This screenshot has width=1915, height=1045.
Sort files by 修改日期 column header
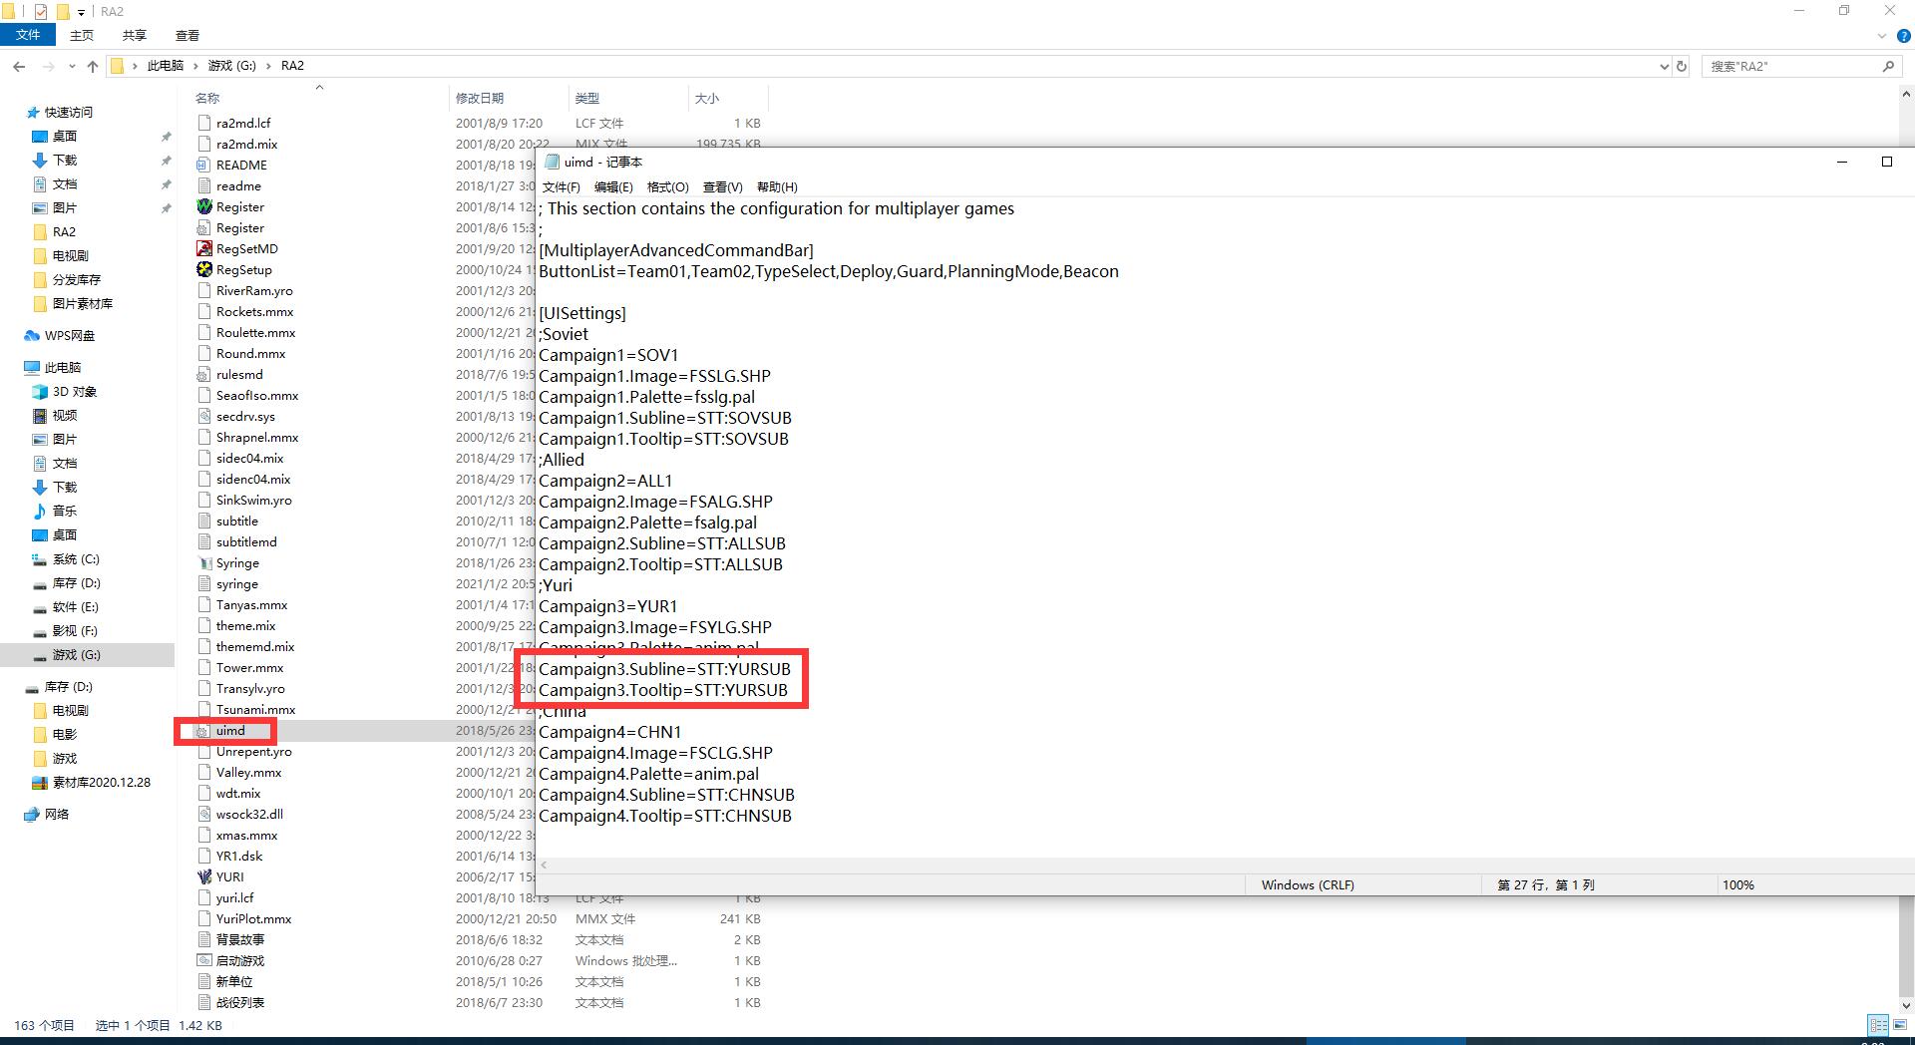coord(480,98)
